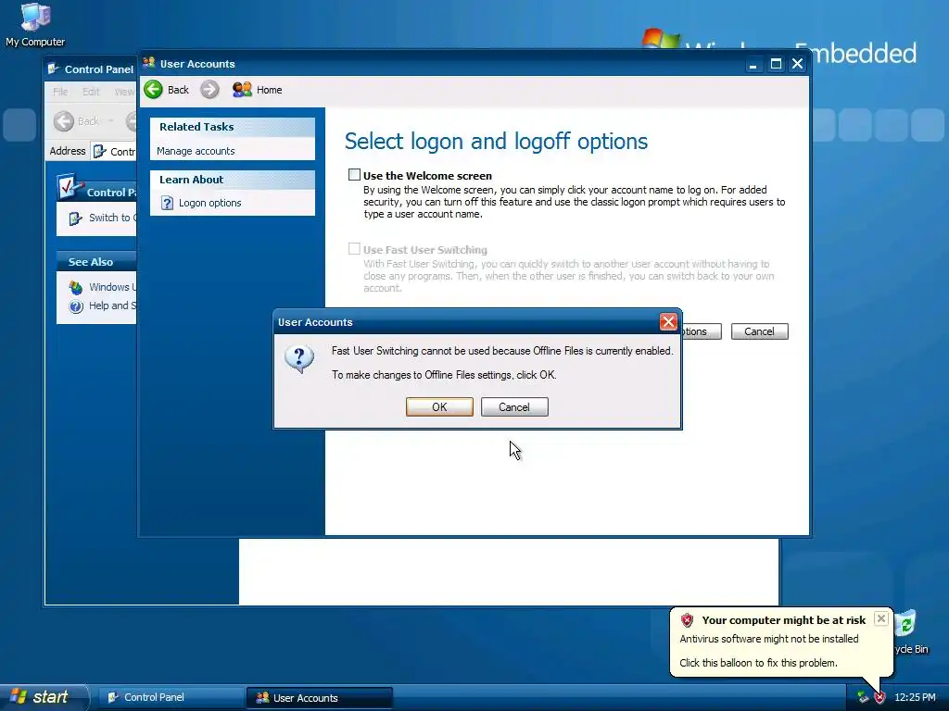Click the User Accounts title bar icon
The height and width of the screenshot is (711, 949).
click(149, 63)
